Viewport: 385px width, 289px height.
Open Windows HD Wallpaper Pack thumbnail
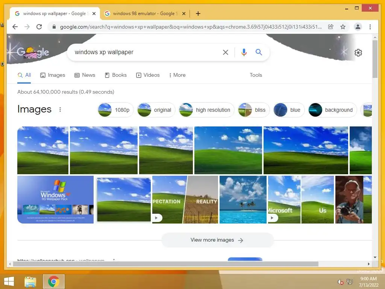click(x=56, y=199)
